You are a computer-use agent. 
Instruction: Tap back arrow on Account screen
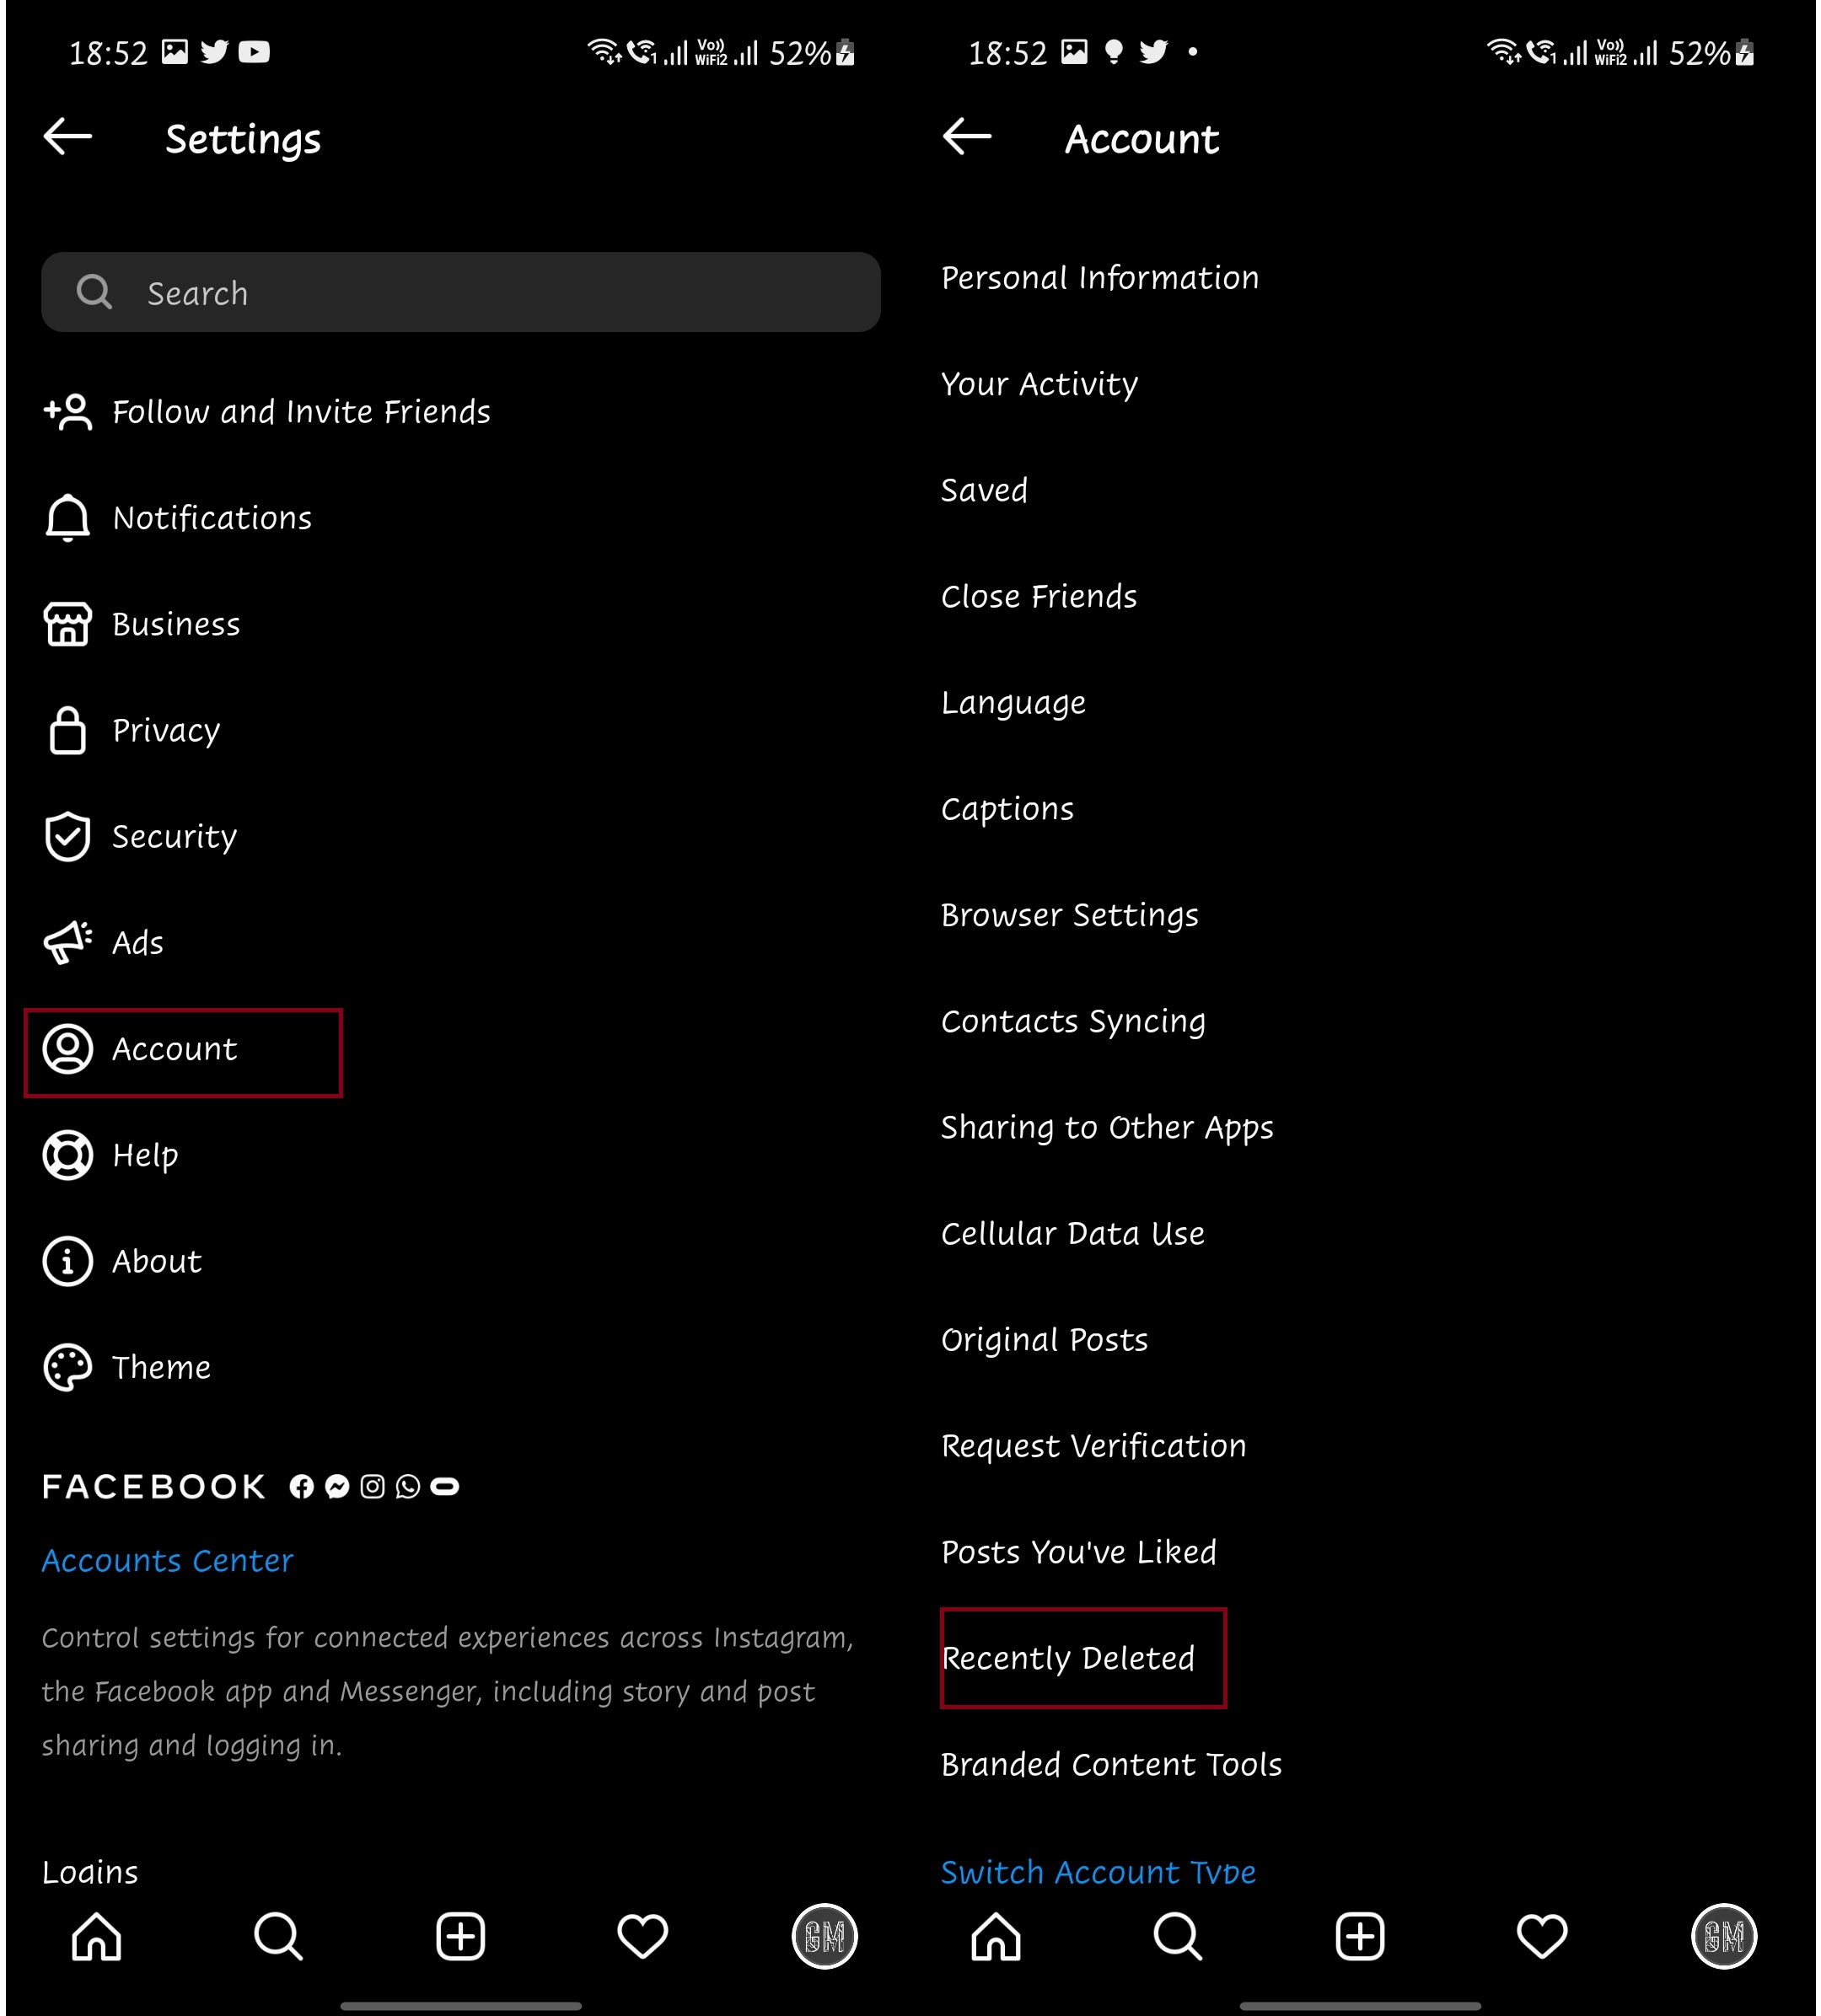(x=968, y=137)
